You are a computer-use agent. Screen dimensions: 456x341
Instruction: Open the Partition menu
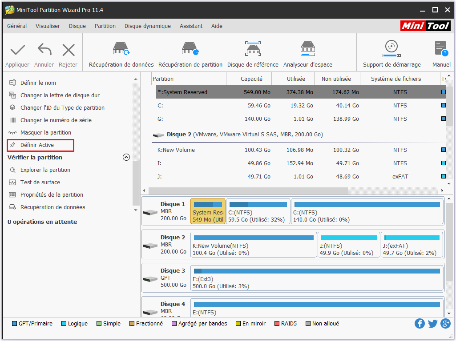tap(105, 26)
